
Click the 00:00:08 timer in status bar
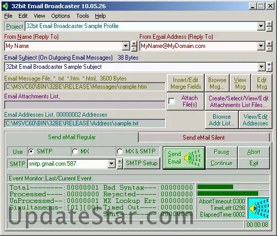click(257, 224)
